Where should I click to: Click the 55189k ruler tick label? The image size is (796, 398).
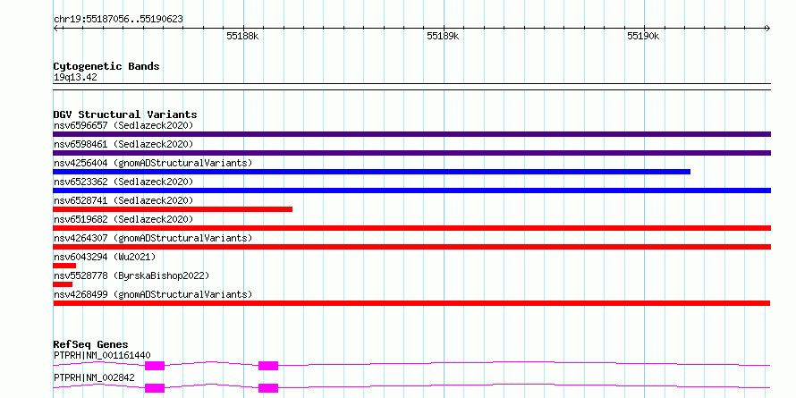(x=444, y=36)
